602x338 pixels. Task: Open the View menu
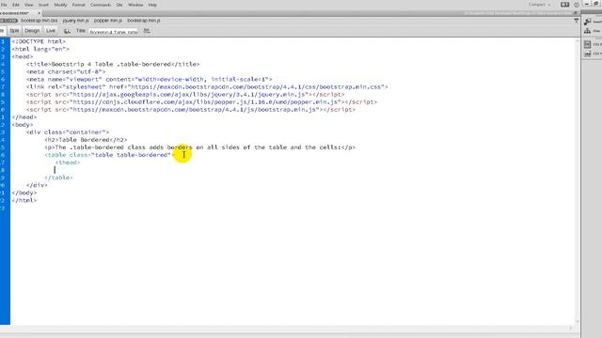29,5
